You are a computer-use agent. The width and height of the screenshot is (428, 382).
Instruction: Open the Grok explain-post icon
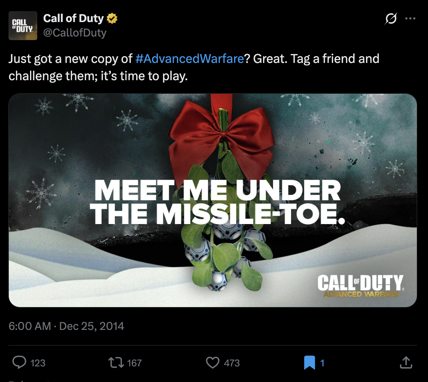tap(391, 18)
